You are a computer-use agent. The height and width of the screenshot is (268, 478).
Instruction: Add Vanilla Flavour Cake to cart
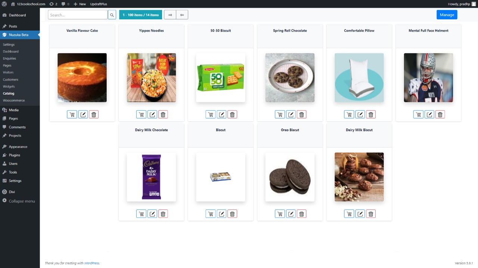click(72, 115)
